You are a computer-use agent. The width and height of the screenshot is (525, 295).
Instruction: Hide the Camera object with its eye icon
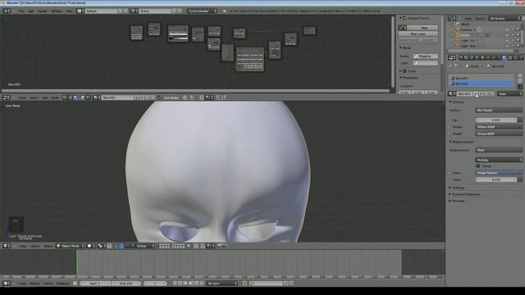pyautogui.click(x=507, y=29)
